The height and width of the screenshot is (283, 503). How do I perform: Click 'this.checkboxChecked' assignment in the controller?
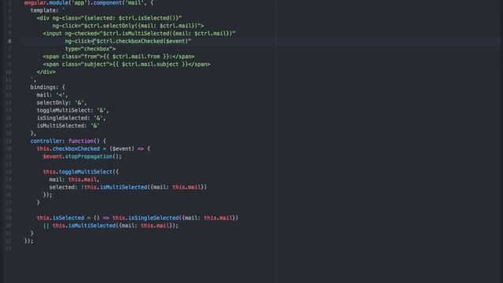click(x=68, y=149)
